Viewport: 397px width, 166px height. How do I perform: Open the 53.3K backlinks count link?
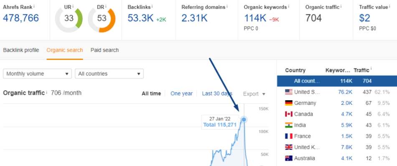(141, 18)
